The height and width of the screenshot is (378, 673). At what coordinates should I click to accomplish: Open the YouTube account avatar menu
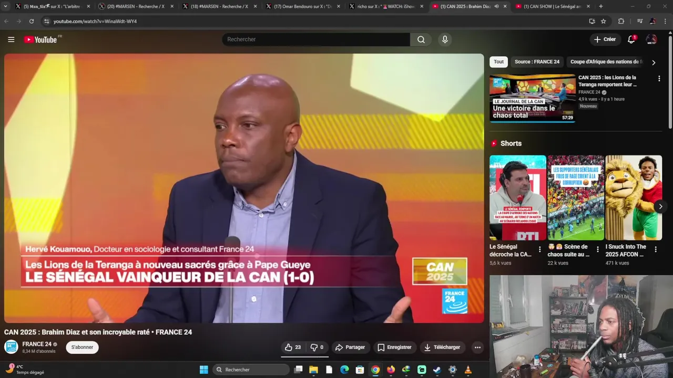[651, 39]
